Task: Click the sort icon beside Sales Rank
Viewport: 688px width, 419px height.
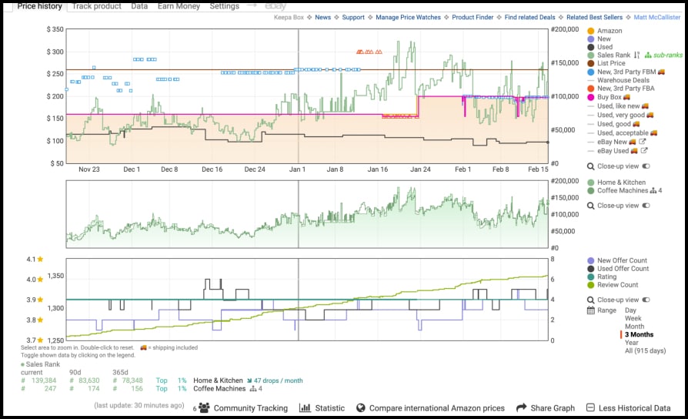Action: click(x=636, y=55)
